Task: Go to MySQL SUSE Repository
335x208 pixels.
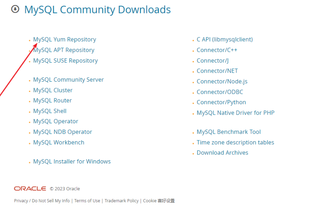Action: click(x=65, y=61)
